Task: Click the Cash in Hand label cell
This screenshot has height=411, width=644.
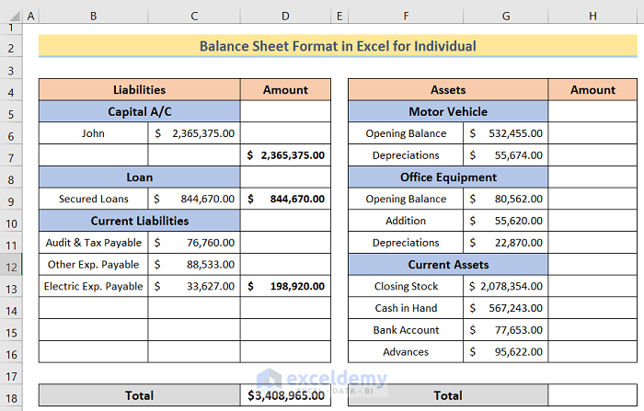Action: tap(406, 308)
